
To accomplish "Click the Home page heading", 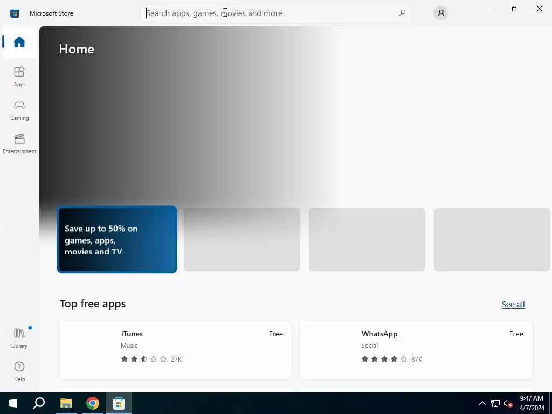I will [x=77, y=49].
